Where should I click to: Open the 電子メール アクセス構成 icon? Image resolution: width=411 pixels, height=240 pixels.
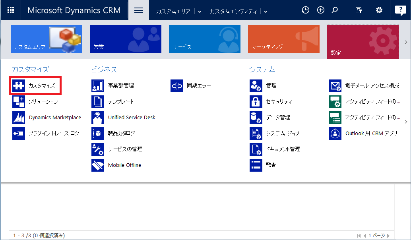(x=335, y=86)
